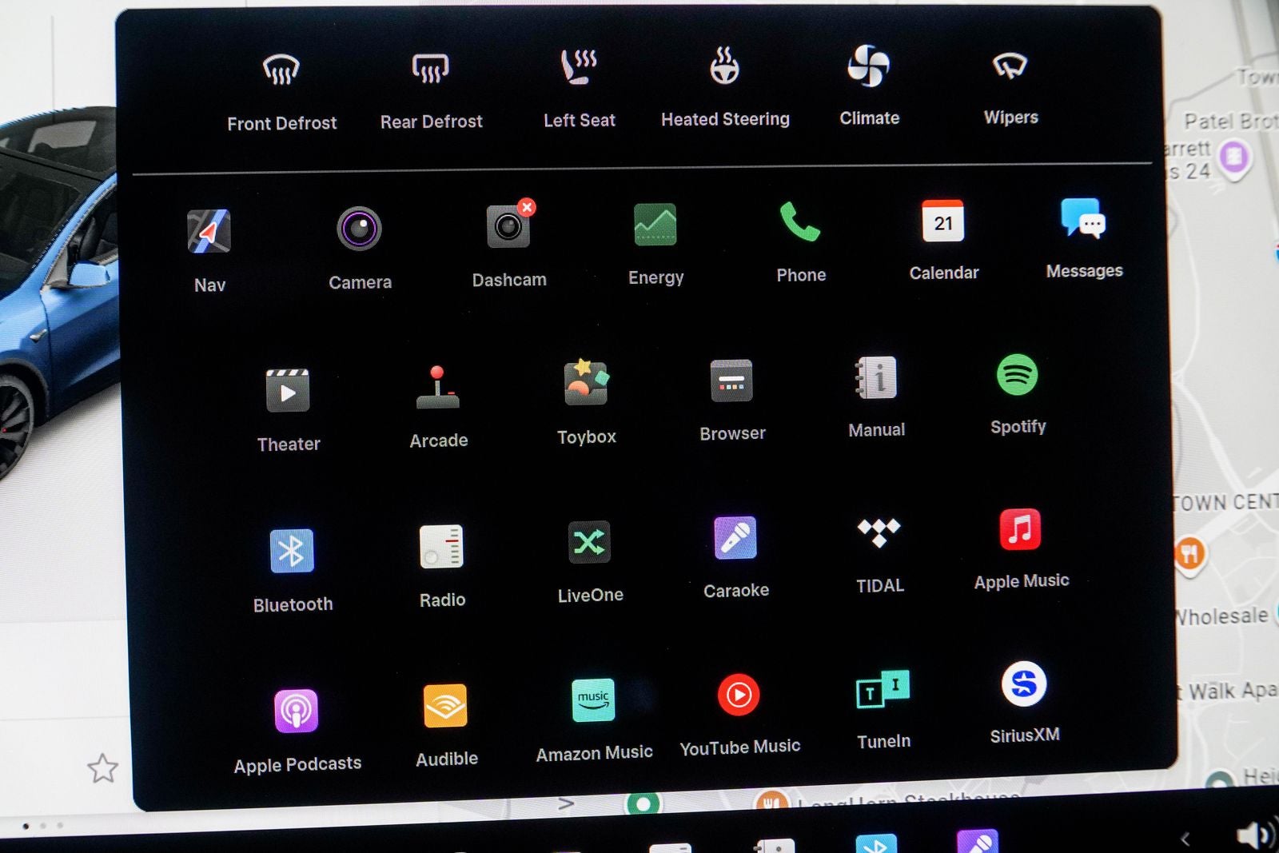Click the star favorite icon
This screenshot has height=853, width=1279.
102,769
